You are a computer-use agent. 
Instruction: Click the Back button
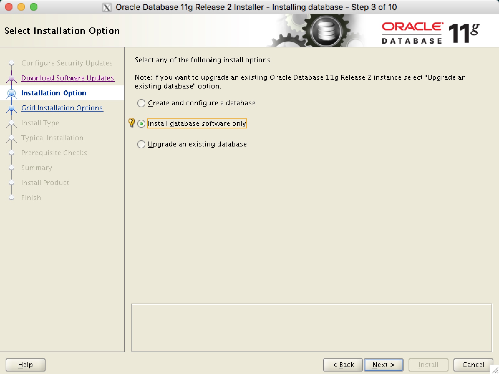coord(342,365)
